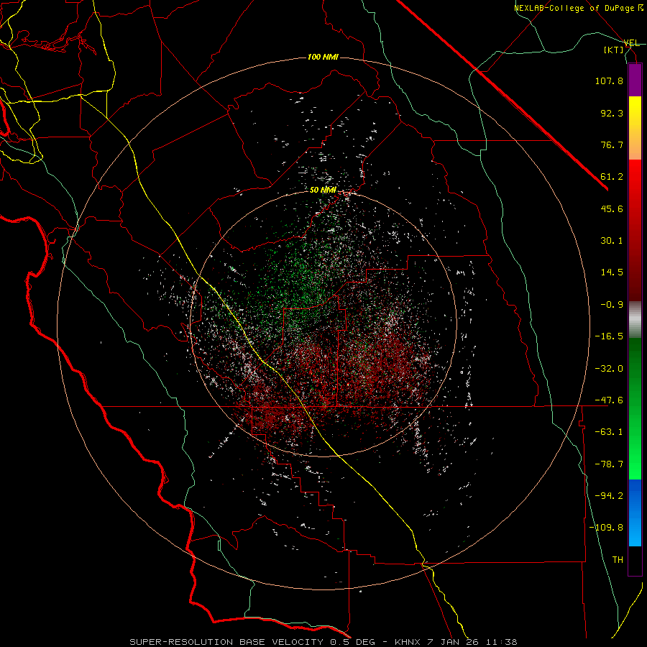This screenshot has height=647, width=647.
Task: Click the 30.1 velocity scale value
Action: [x=612, y=241]
